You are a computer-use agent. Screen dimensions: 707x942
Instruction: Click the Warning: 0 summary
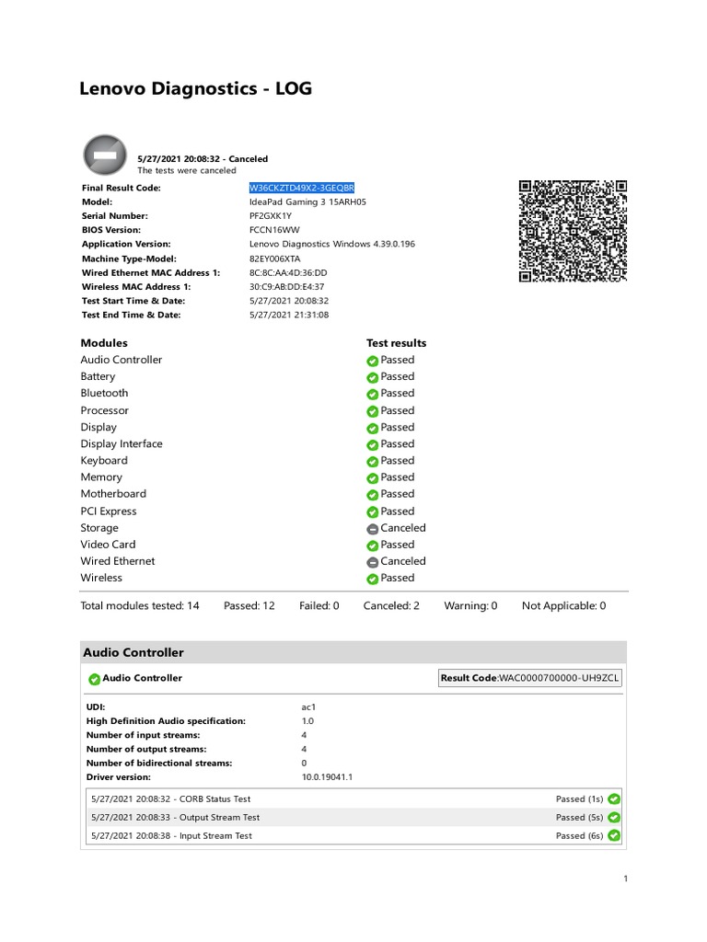coord(470,605)
